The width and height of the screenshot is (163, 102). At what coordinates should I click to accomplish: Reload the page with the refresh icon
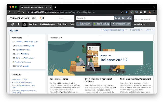(x=18, y=12)
